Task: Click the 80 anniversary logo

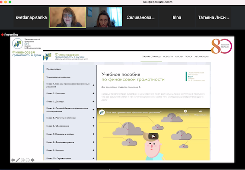Action: 221,46
